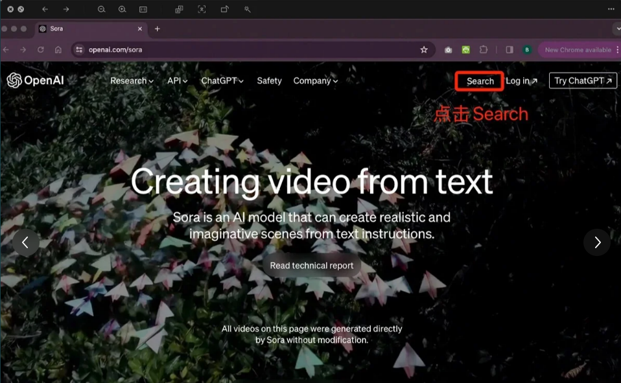Click Chrome's back navigation arrow
The height and width of the screenshot is (383, 621).
(6, 49)
